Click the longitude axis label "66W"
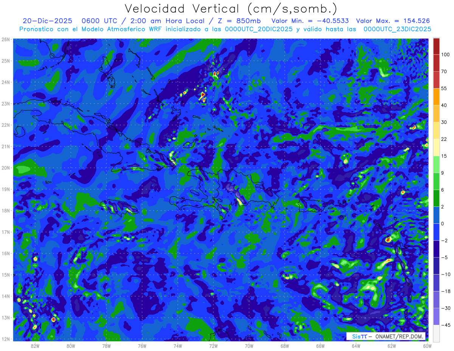This screenshot has width=454, height=351. tap(320, 346)
